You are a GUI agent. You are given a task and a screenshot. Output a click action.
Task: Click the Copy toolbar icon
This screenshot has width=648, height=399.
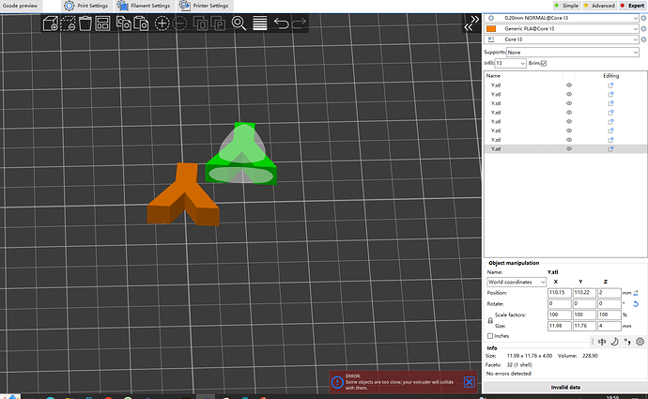(122, 23)
